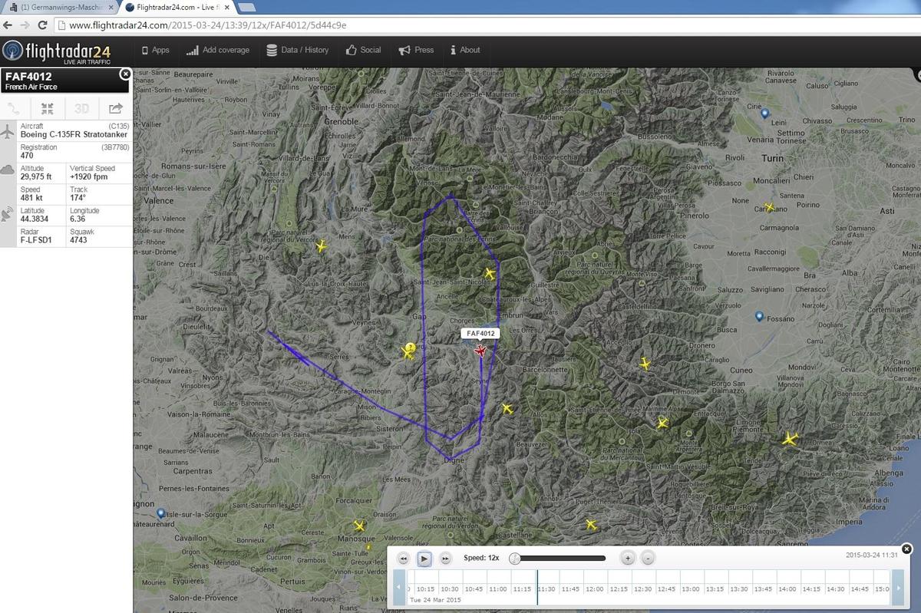This screenshot has height=613, width=921.
Task: Jump to 10:45 on the timeline
Action: pos(473,588)
